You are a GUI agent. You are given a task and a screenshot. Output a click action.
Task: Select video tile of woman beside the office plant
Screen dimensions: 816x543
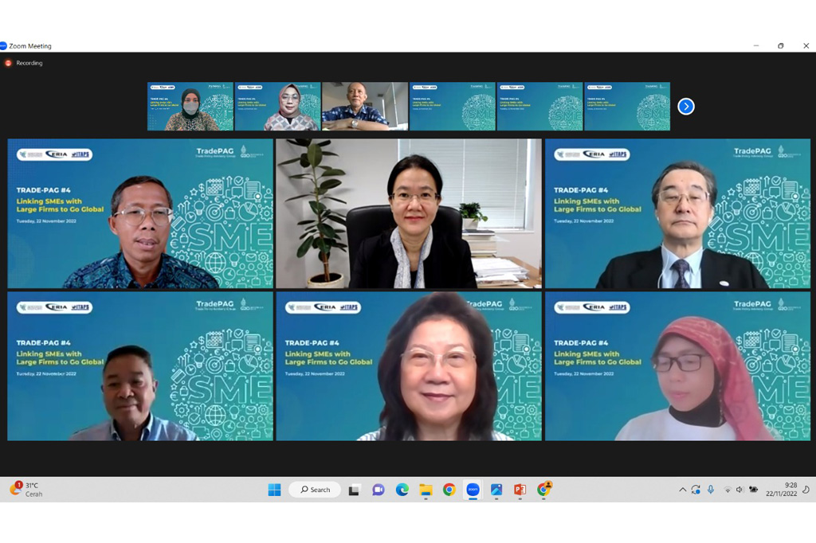[x=409, y=213]
